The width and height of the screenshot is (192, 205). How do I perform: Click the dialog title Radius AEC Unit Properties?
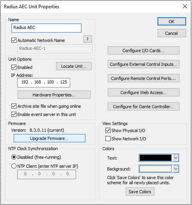click(32, 7)
